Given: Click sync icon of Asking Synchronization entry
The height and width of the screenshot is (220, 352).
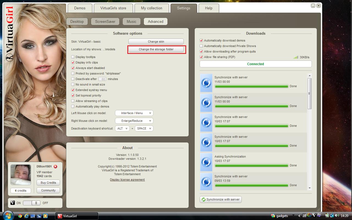Looking at the screenshot, I should [x=206, y=162].
